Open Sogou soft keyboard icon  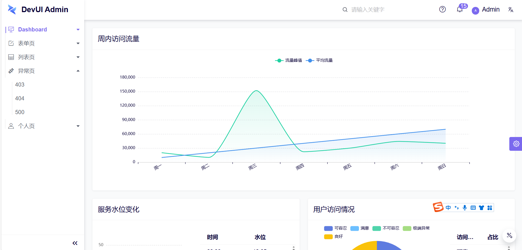click(473, 208)
